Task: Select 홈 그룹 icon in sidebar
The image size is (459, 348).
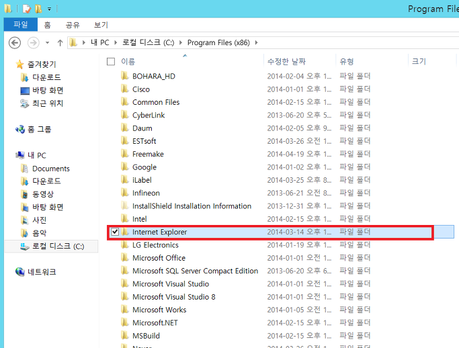Action: tap(20, 129)
